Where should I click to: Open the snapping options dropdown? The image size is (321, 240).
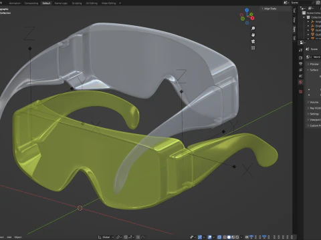(131, 237)
